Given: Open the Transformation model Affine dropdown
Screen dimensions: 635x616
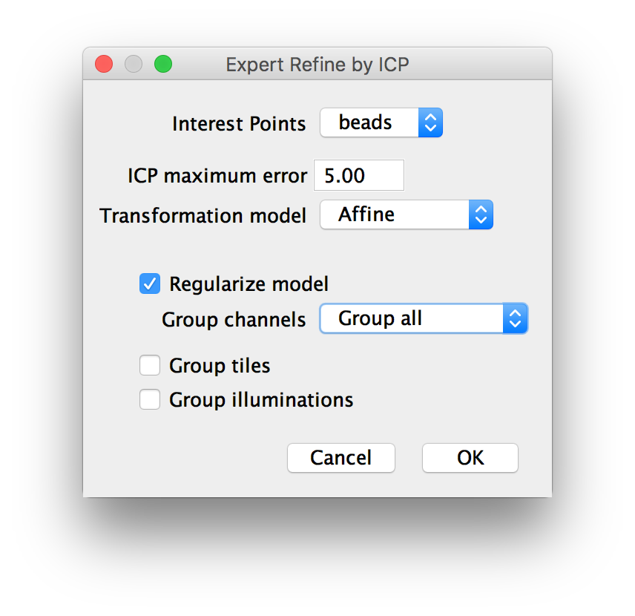Looking at the screenshot, I should point(407,214).
